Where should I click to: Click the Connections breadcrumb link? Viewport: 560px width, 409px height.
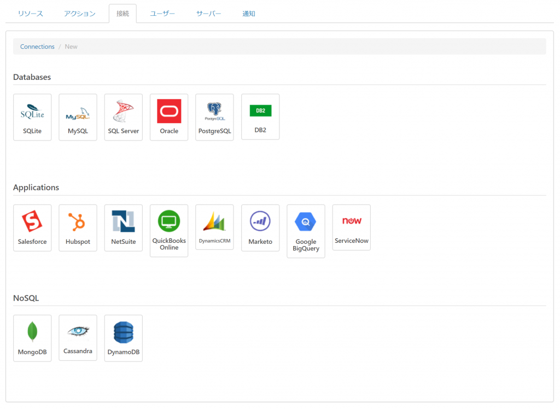(37, 46)
